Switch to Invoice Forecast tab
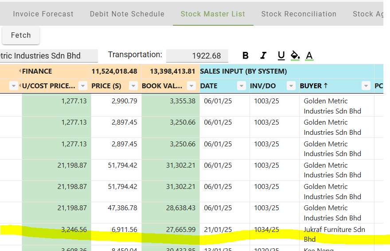Viewport: 390px width, 251px height. [x=43, y=14]
